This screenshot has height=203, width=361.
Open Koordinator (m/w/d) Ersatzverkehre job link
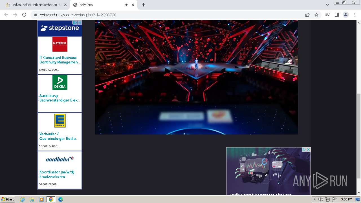(57, 174)
